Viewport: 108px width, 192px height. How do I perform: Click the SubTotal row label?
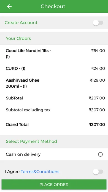(14, 98)
